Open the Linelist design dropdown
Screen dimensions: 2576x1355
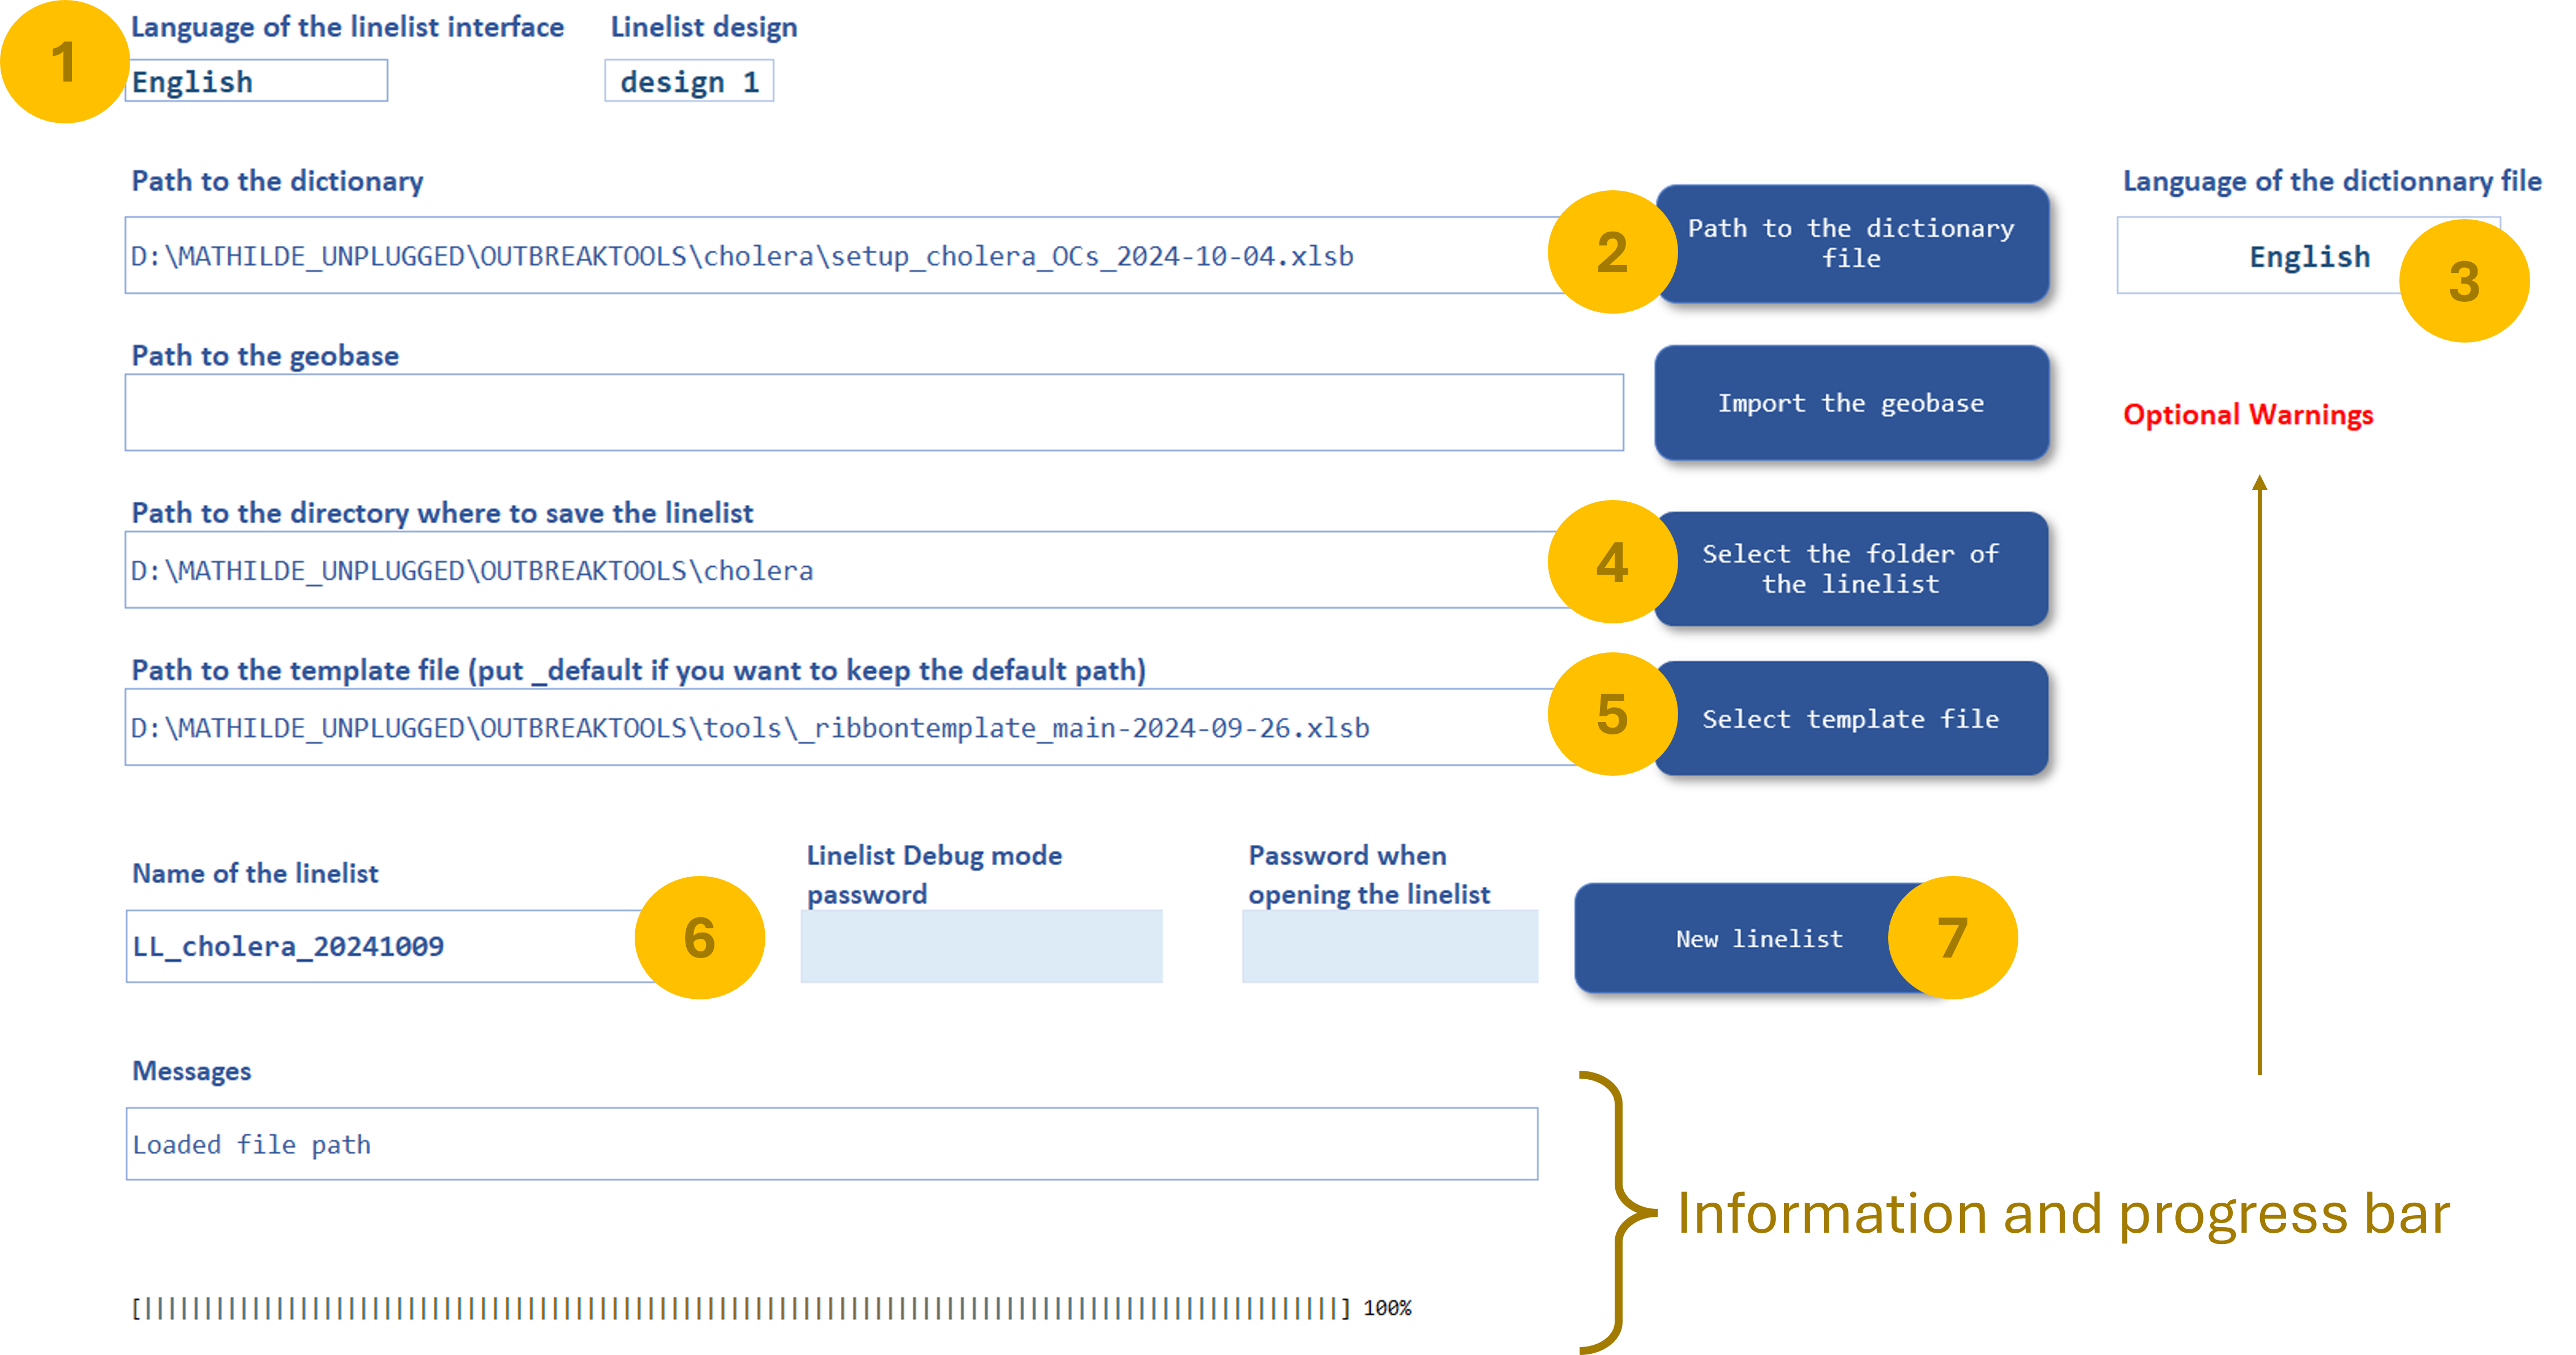pyautogui.click(x=689, y=81)
